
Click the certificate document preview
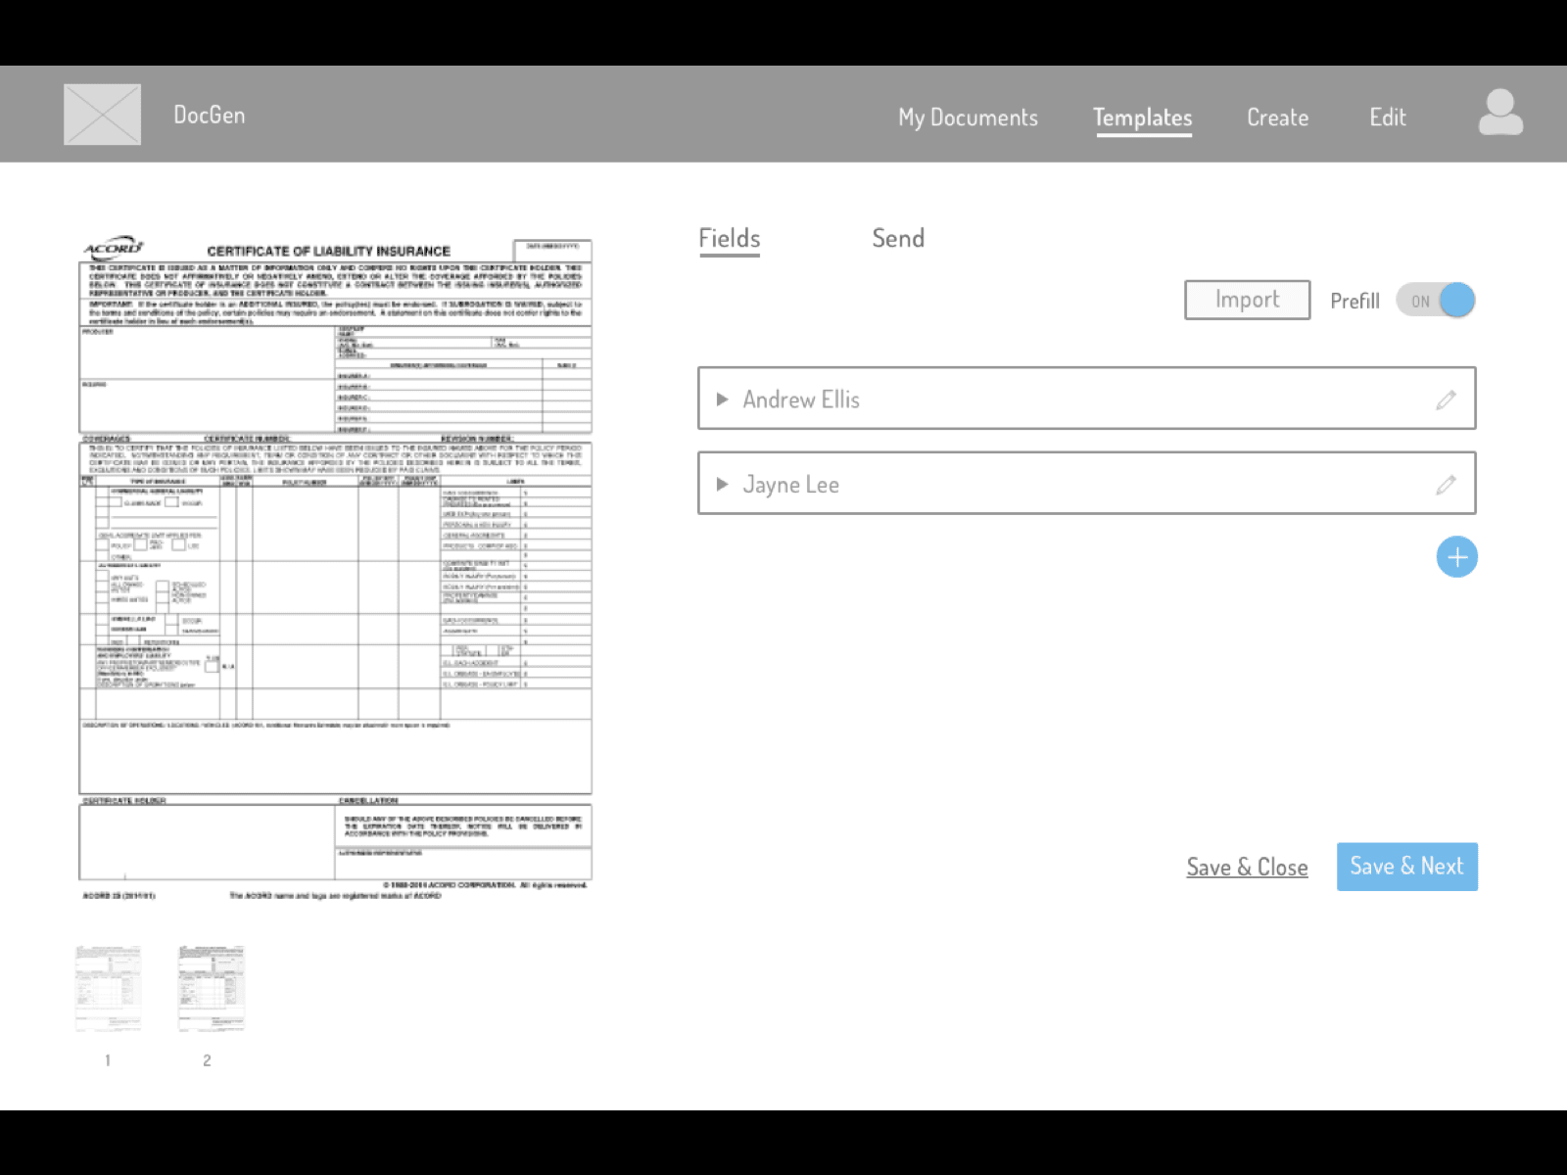336,568
